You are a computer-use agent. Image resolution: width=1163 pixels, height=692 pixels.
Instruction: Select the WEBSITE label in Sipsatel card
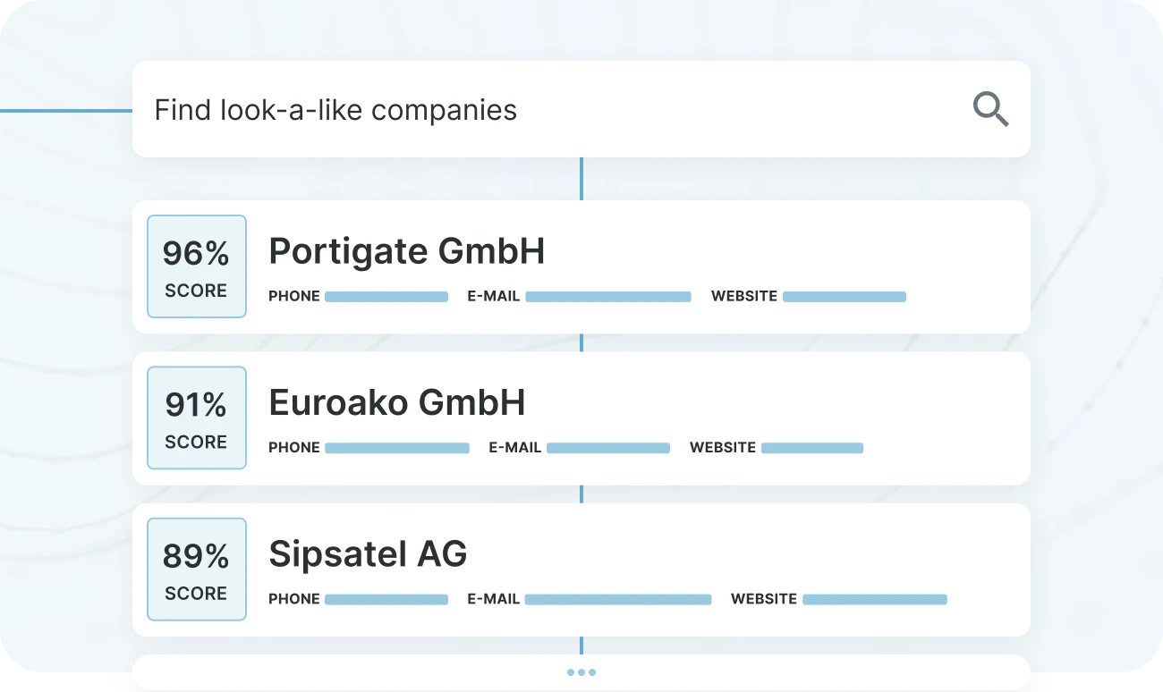[x=763, y=600]
